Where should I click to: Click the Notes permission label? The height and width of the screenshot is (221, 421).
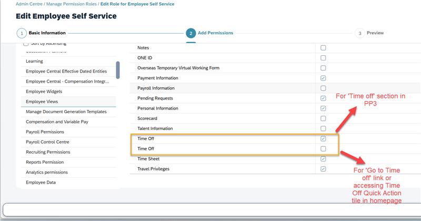pyautogui.click(x=143, y=48)
